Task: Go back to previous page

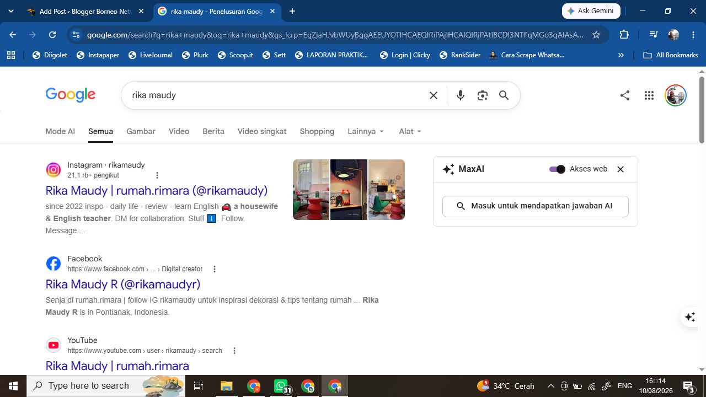Action: (13, 35)
